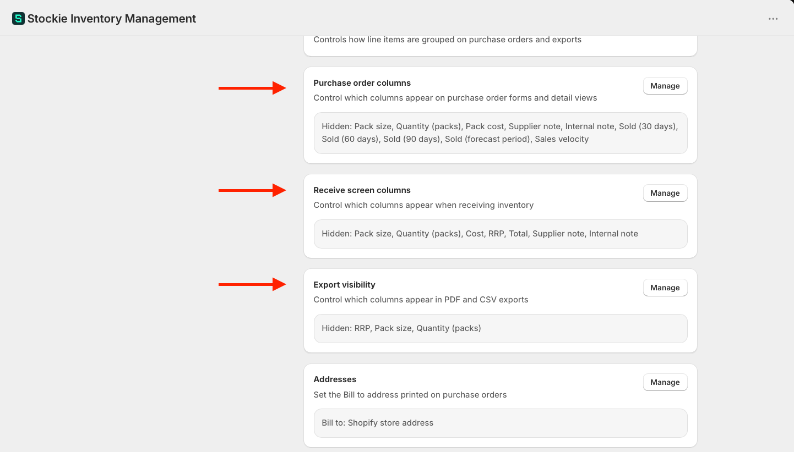The height and width of the screenshot is (452, 794).
Task: Click the Purchase order columns heading
Action: coord(362,83)
